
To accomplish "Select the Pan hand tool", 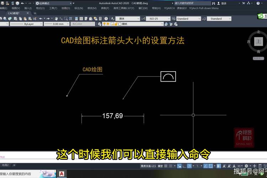I will pos(56,19).
